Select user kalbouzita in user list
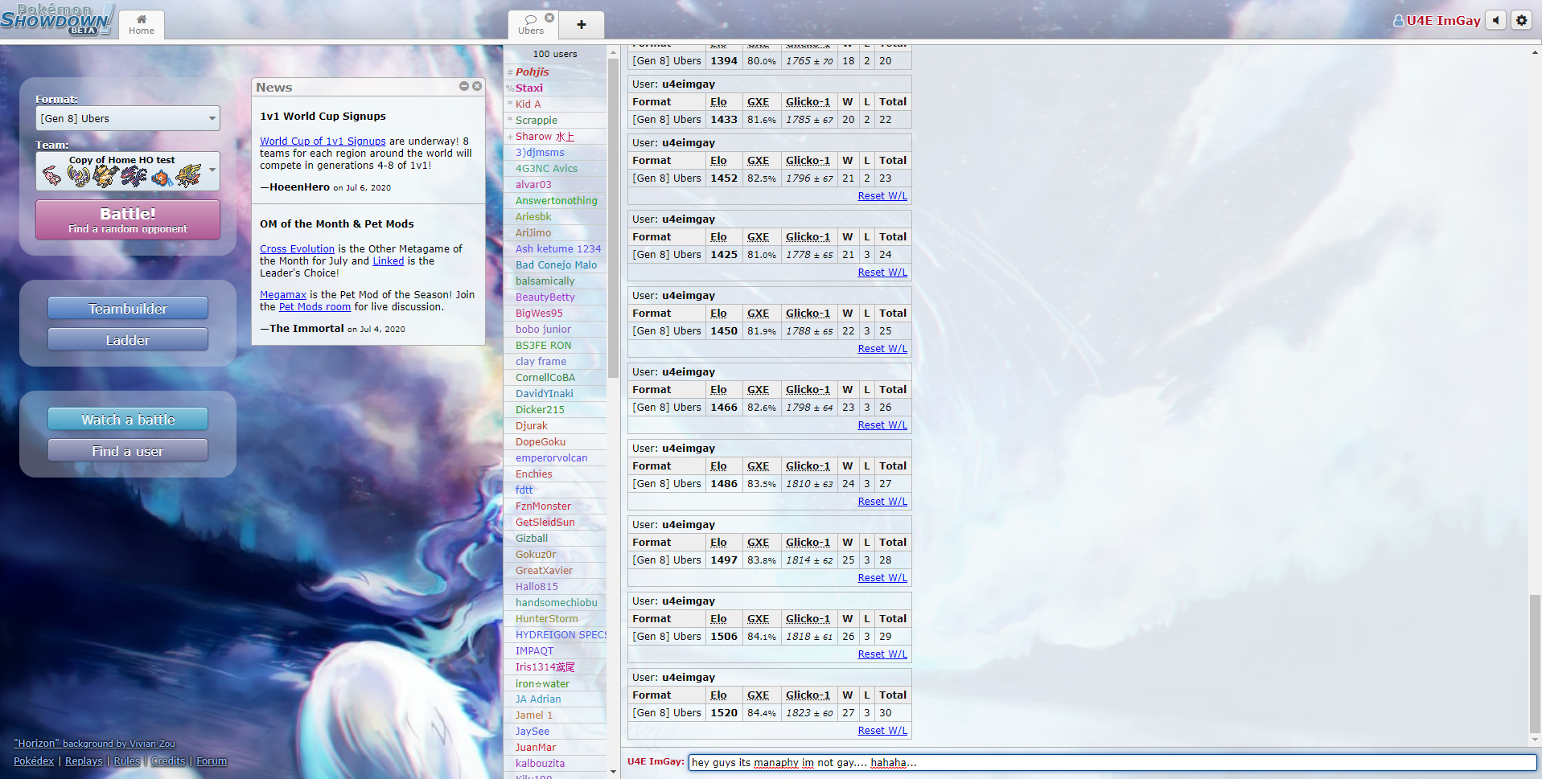This screenshot has width=1542, height=779. [x=555, y=763]
